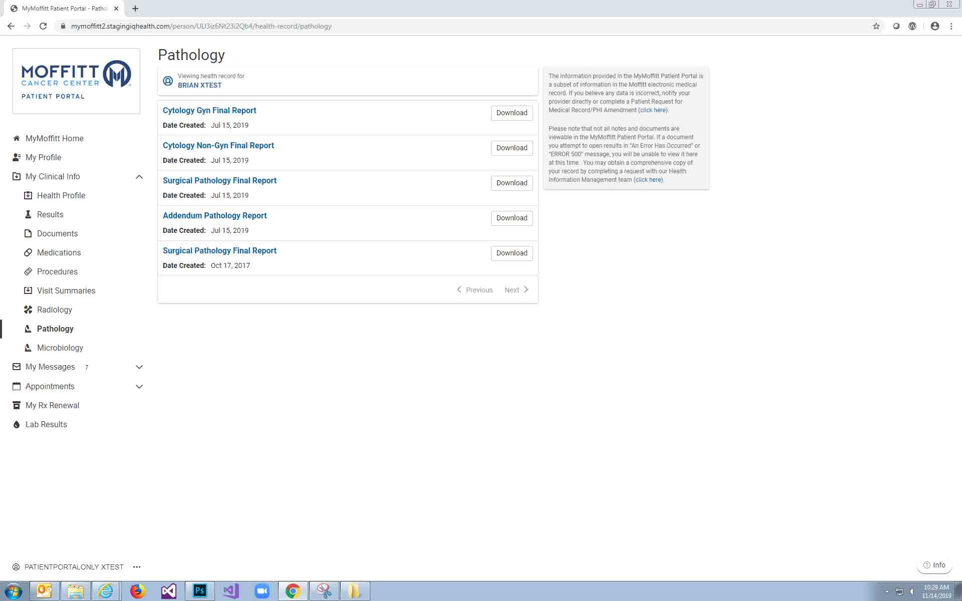Click the Radiology sidebar icon
The height and width of the screenshot is (601, 962).
pos(28,310)
